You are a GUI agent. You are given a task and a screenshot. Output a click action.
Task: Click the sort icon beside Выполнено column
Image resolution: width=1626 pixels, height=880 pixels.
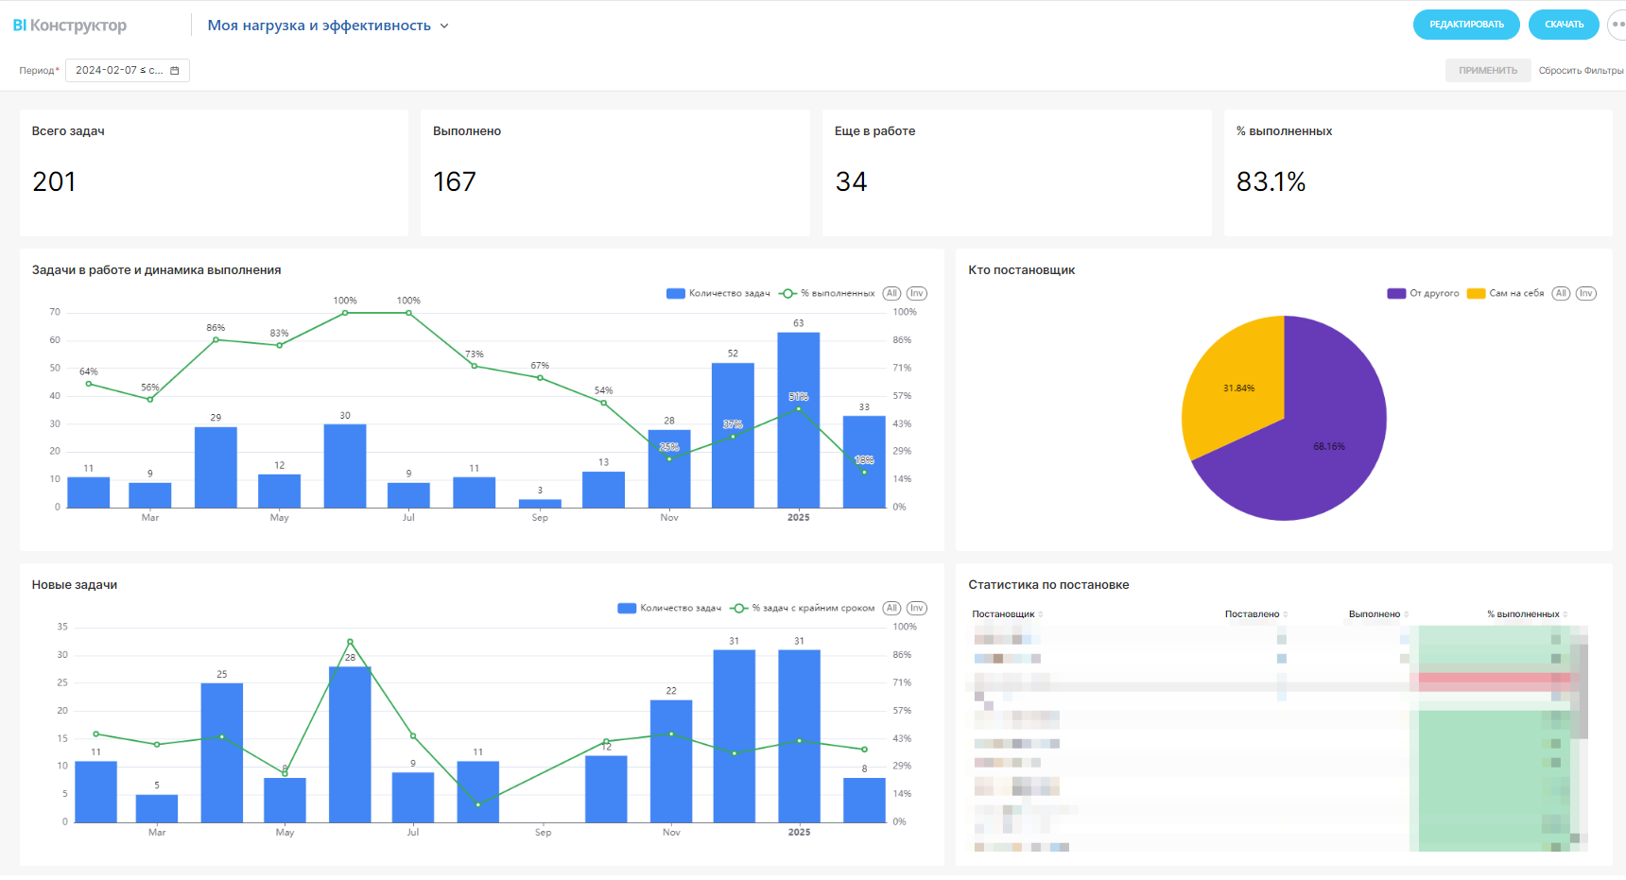(1407, 614)
